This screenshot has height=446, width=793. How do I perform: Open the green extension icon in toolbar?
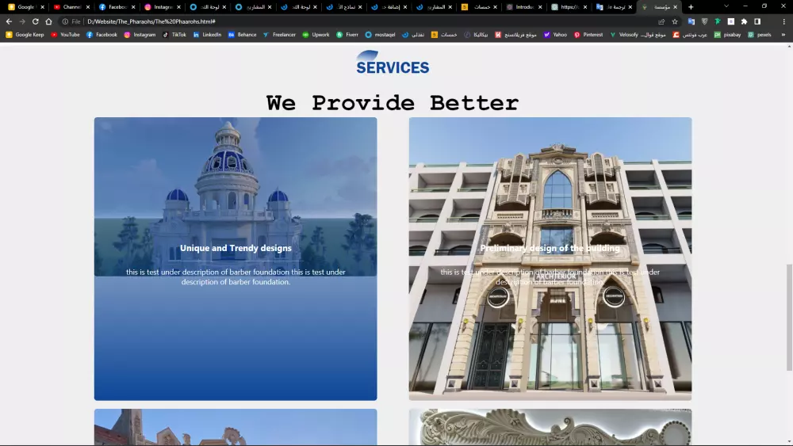718,21
